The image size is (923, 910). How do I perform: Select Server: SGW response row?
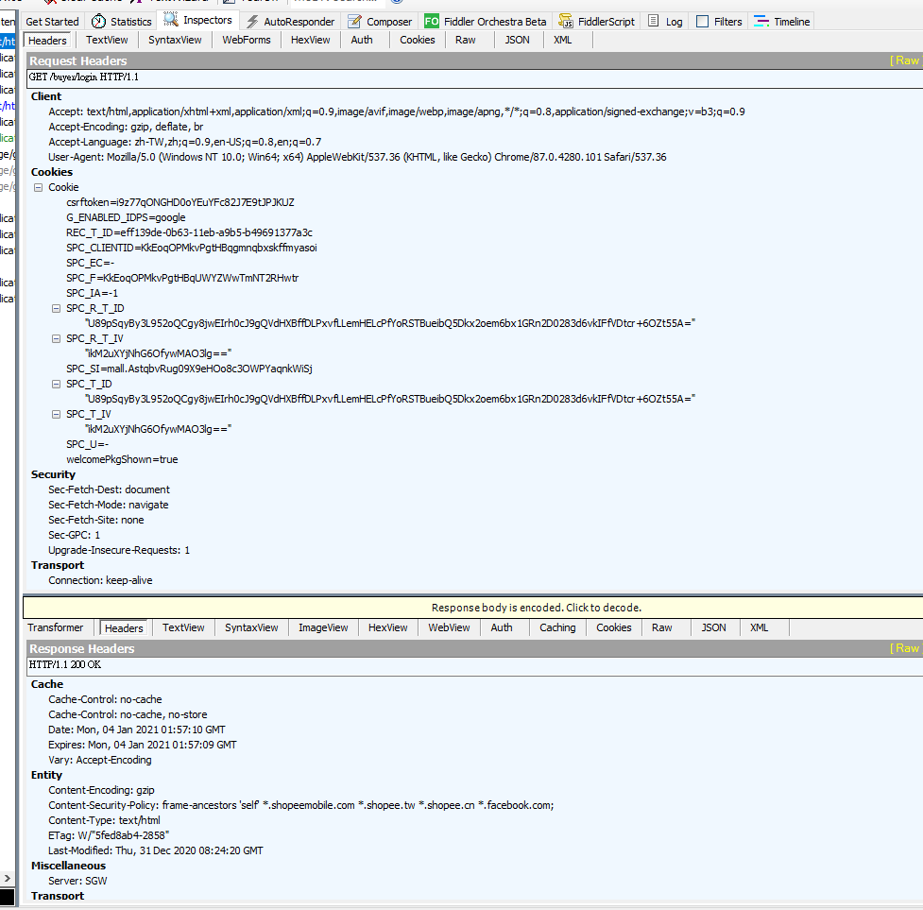(x=77, y=881)
